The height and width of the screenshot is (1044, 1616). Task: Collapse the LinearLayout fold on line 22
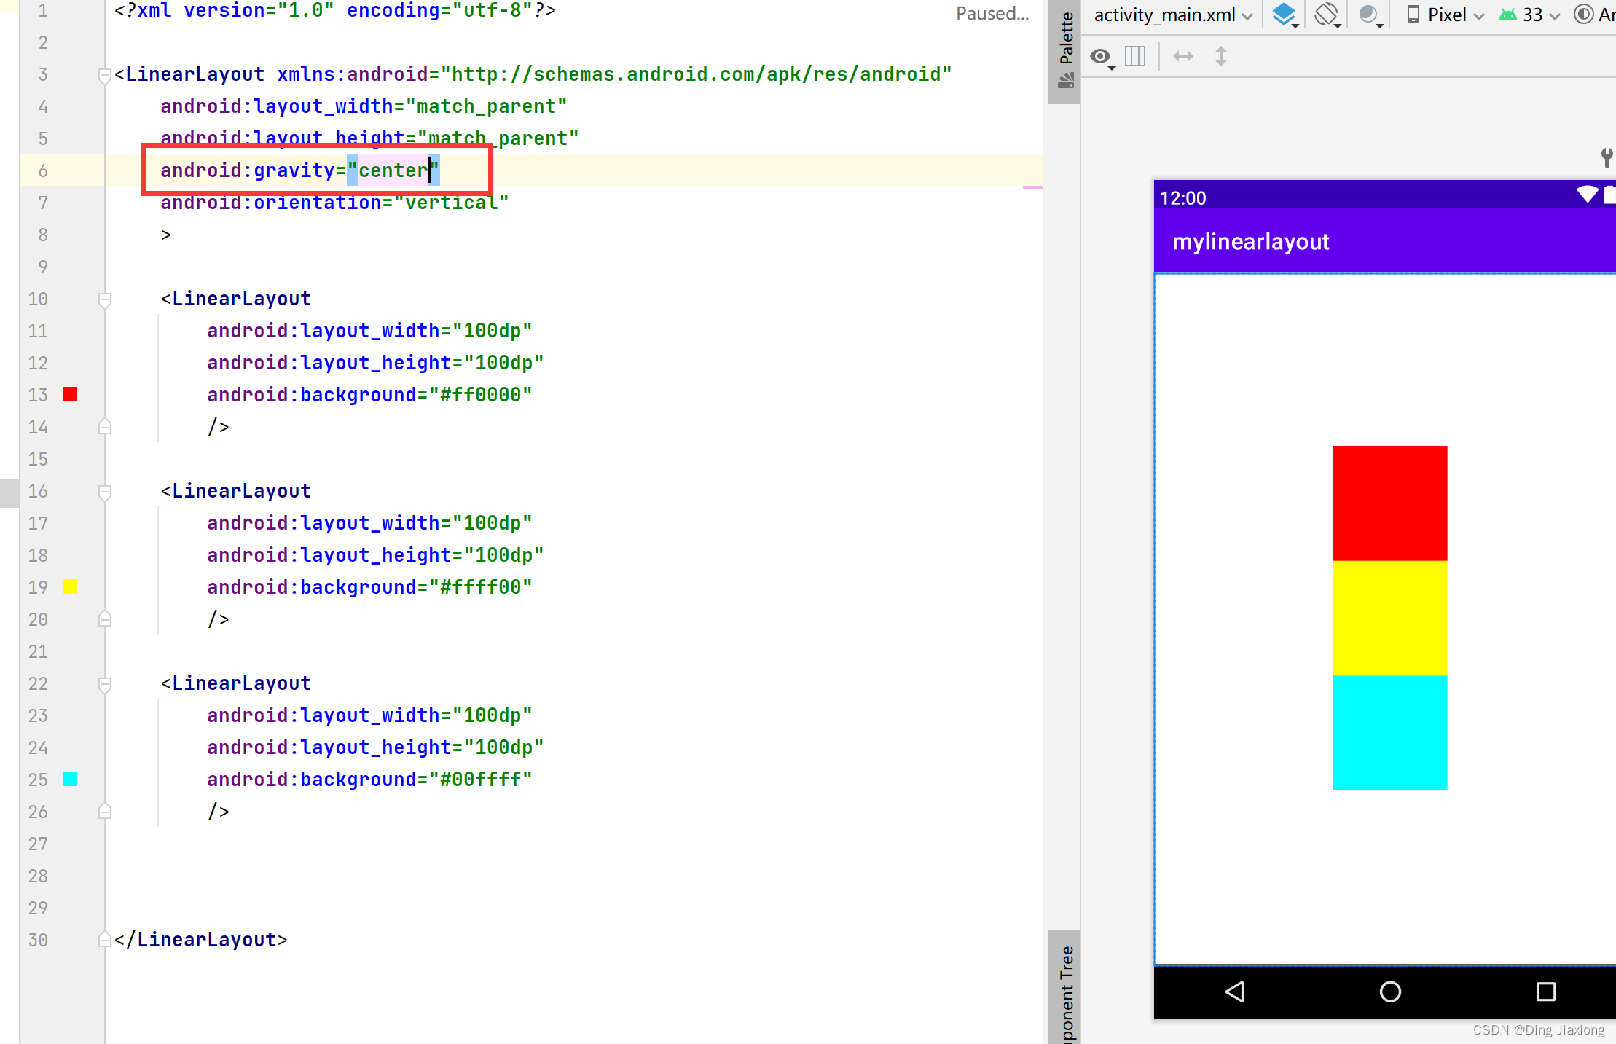[x=104, y=684]
